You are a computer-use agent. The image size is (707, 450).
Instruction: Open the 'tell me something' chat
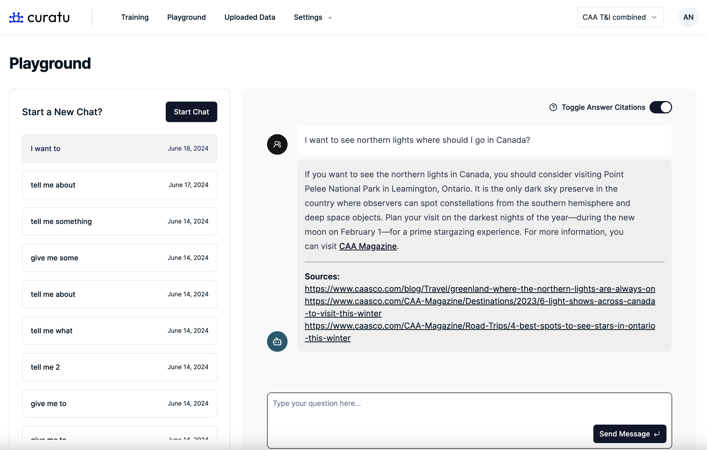point(120,221)
